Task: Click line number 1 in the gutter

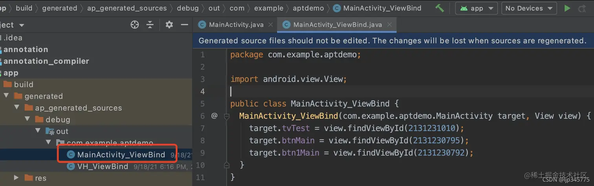Action: tap(202, 55)
